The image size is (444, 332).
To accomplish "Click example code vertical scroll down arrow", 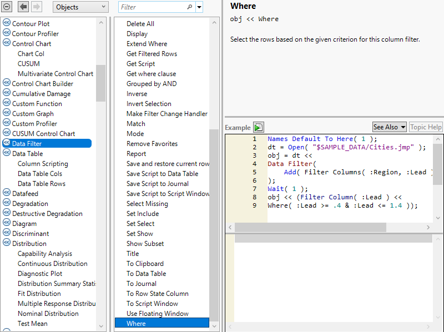I will click(438, 218).
